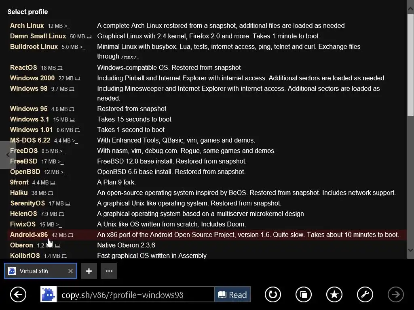The image size is (414, 310).
Task: Close the Virtual x86 tab
Action: (70, 271)
